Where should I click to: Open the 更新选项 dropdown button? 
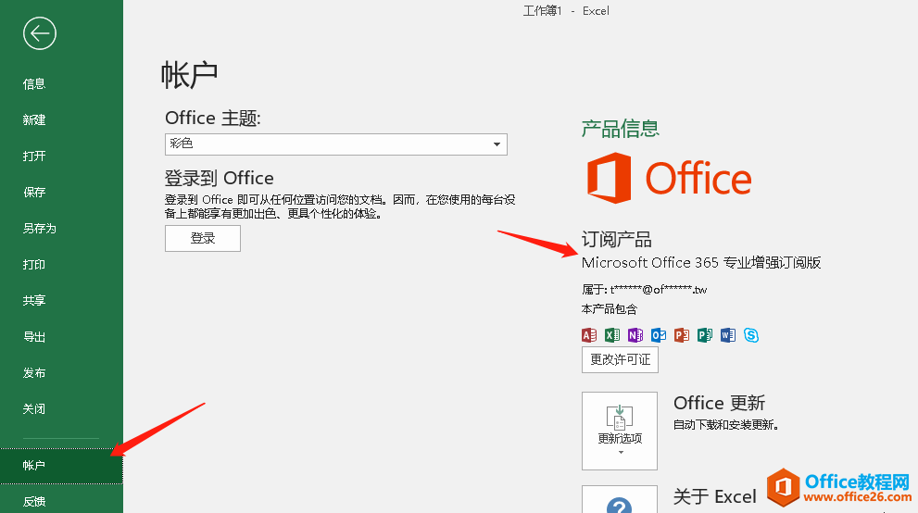620,431
